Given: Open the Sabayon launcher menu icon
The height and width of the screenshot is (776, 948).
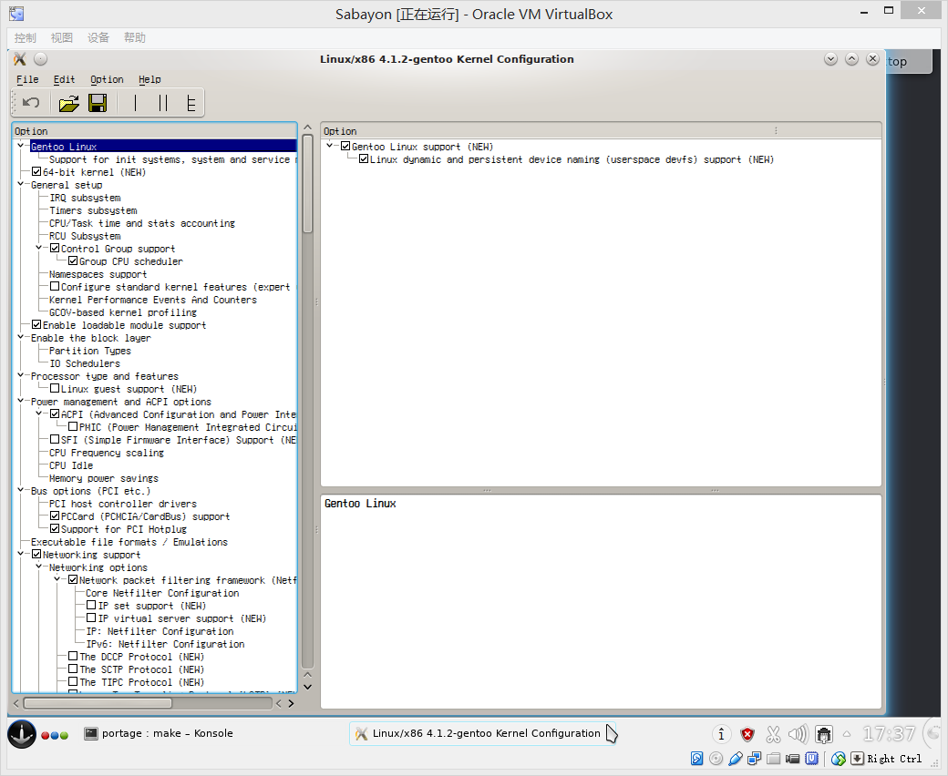Looking at the screenshot, I should [22, 734].
